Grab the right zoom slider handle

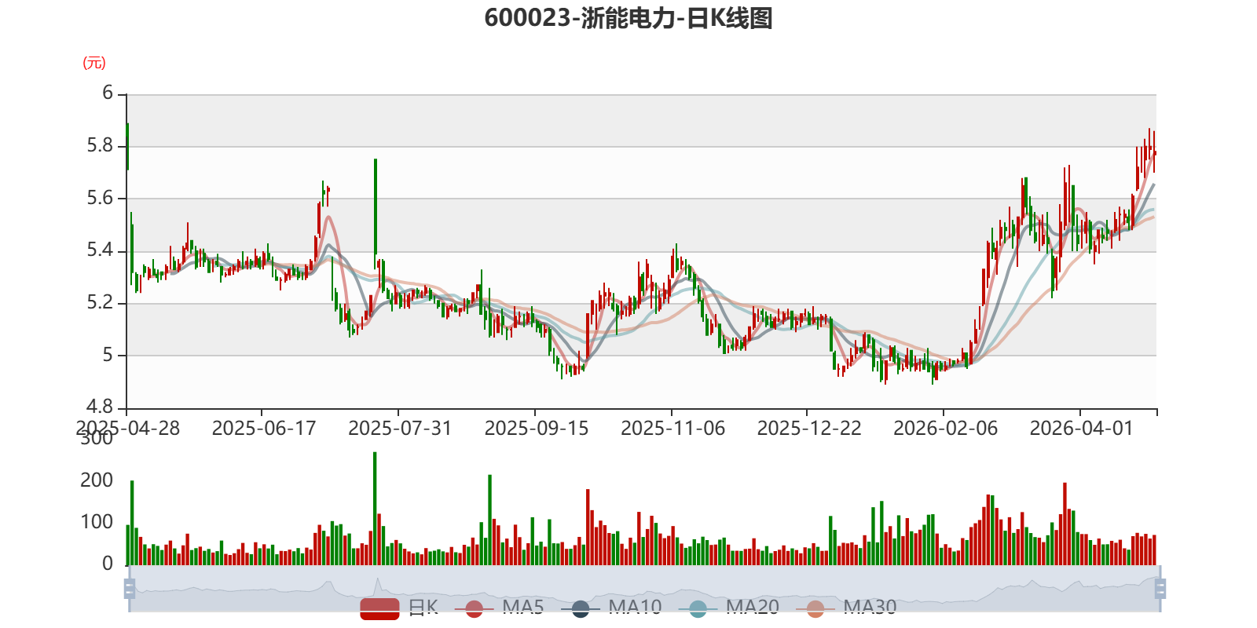(1160, 589)
